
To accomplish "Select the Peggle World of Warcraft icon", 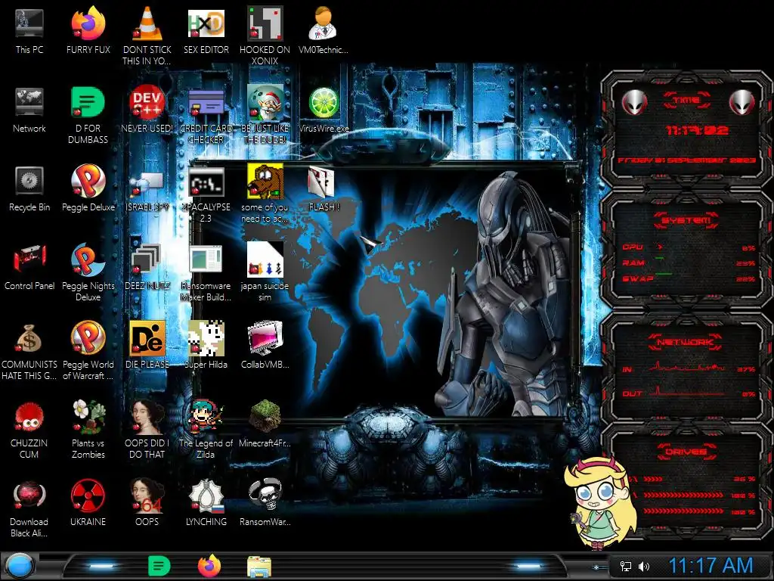I will pos(88,351).
